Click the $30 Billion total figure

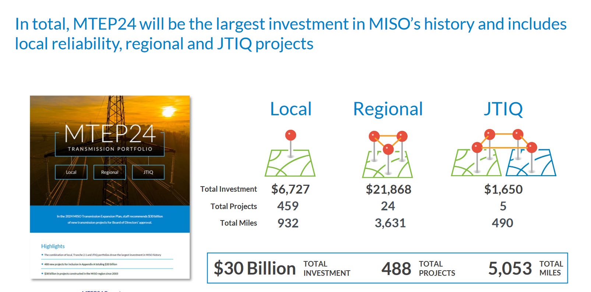(255, 268)
